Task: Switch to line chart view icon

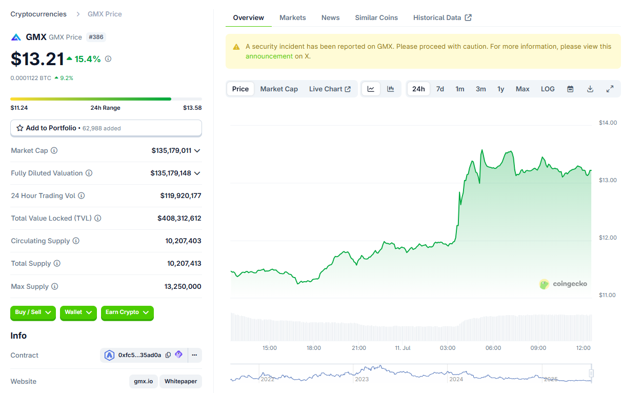Action: [371, 89]
